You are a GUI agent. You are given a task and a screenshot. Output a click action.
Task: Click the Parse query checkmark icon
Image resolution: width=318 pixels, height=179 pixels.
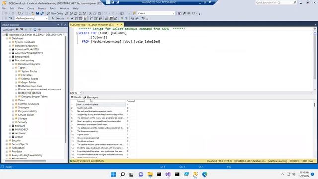pyautogui.click(x=72, y=18)
